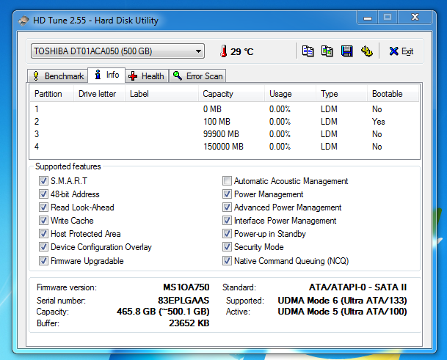Toggle the Power-up in Standby checkbox

pyautogui.click(x=227, y=234)
